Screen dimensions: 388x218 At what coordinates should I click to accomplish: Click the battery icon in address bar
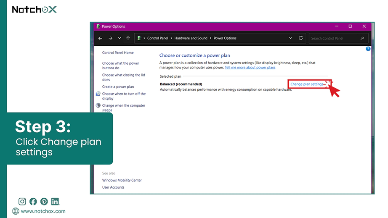point(139,38)
